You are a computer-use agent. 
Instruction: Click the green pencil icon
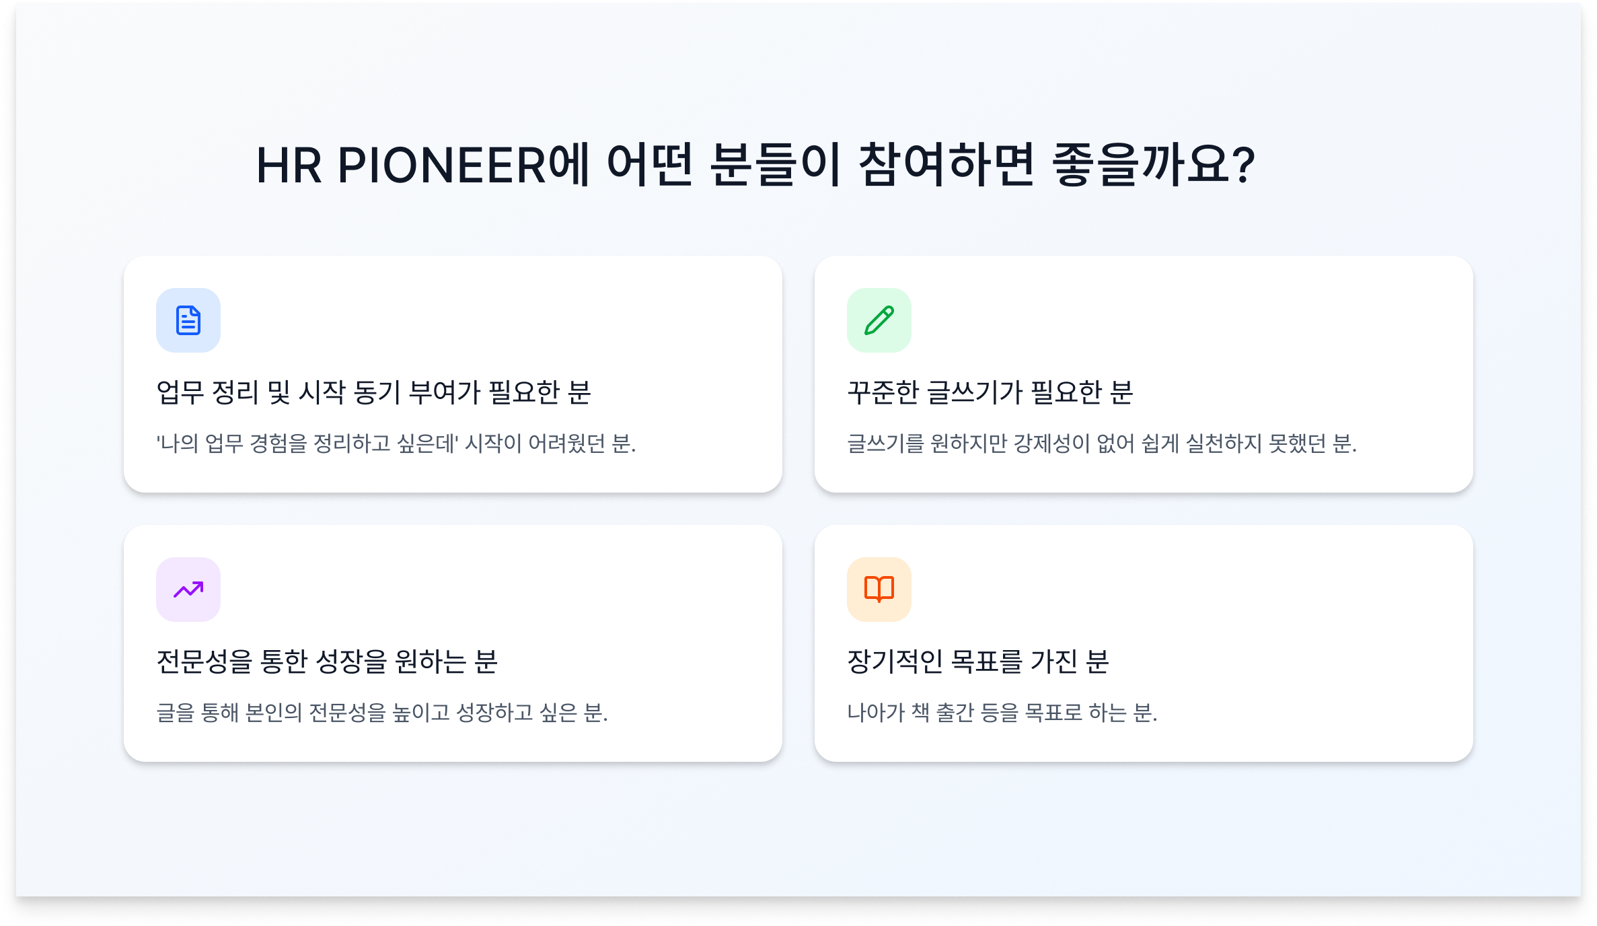[879, 320]
